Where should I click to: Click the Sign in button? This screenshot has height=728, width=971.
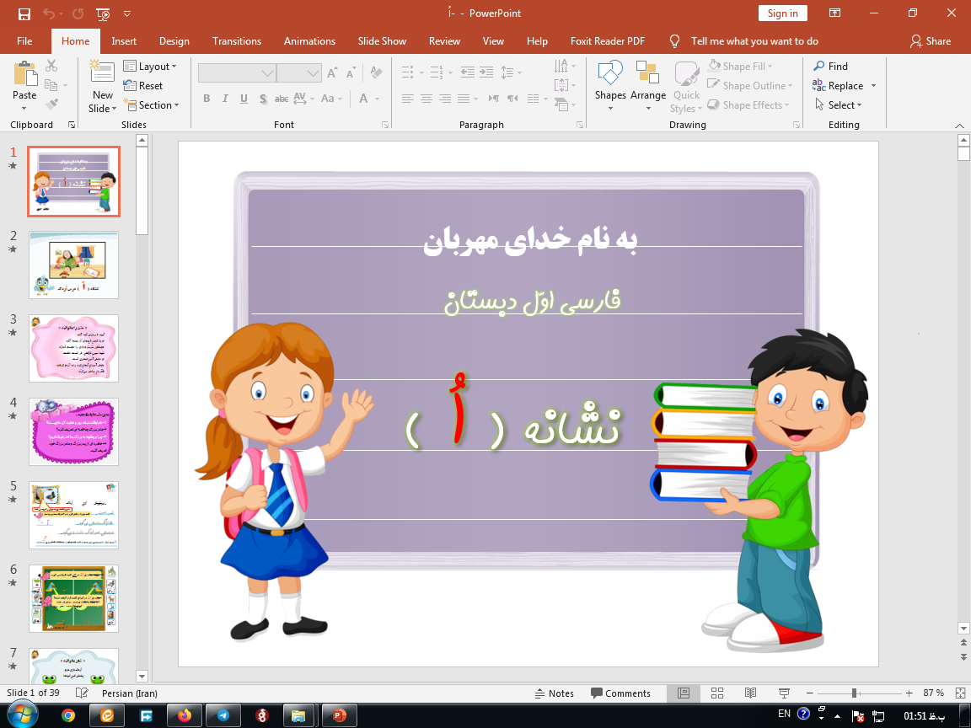point(782,13)
